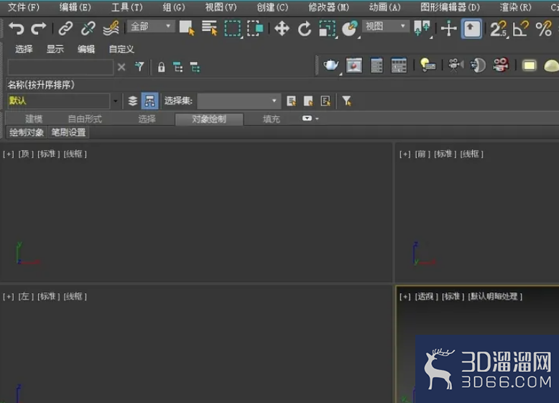Click the Place object tool
This screenshot has width=559, height=403.
350,29
